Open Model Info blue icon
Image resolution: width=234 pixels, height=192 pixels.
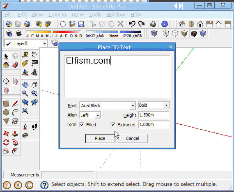point(165,24)
